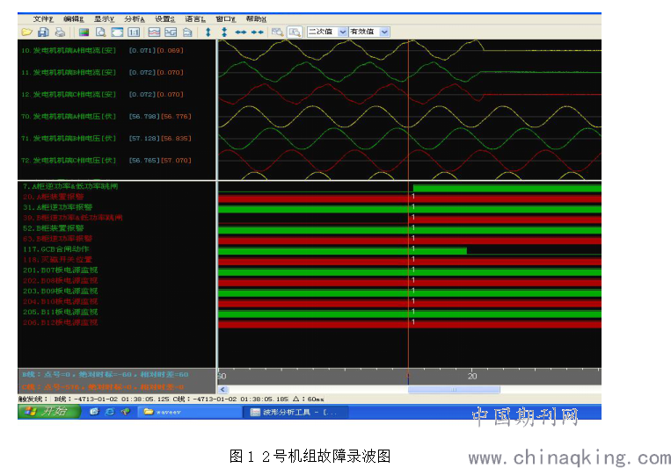This screenshot has width=671, height=468.
Task: Select signal 201 B07板电源监视
Action: tap(60, 270)
